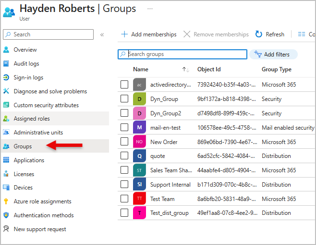
Task: Click the Refresh label in toolbar
Action: coord(275,34)
